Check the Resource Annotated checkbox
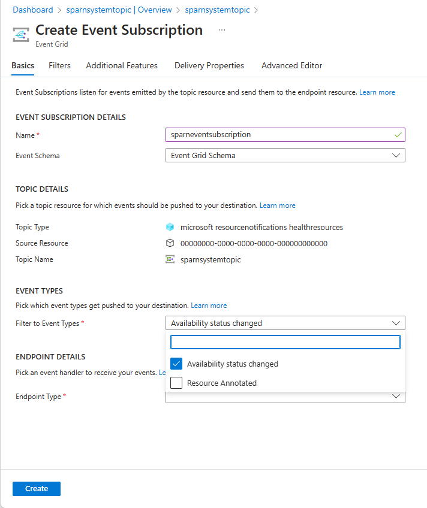 [176, 383]
